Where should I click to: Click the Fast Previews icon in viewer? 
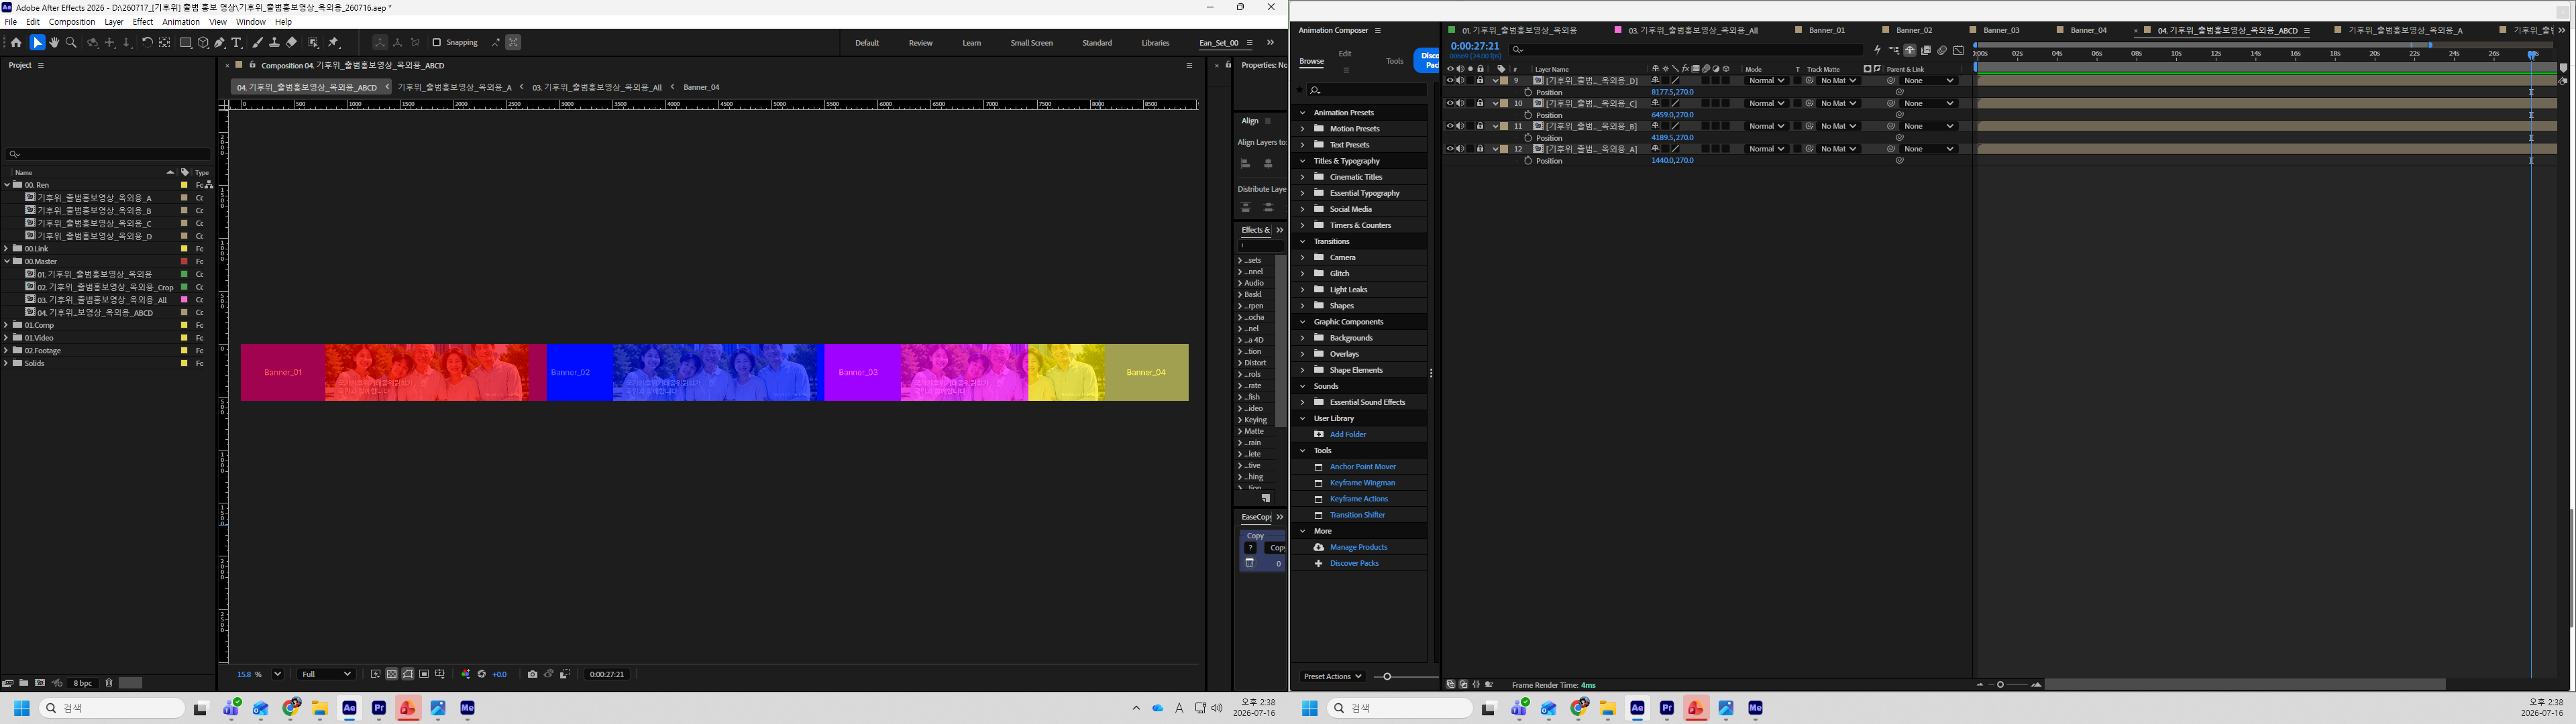pyautogui.click(x=376, y=674)
